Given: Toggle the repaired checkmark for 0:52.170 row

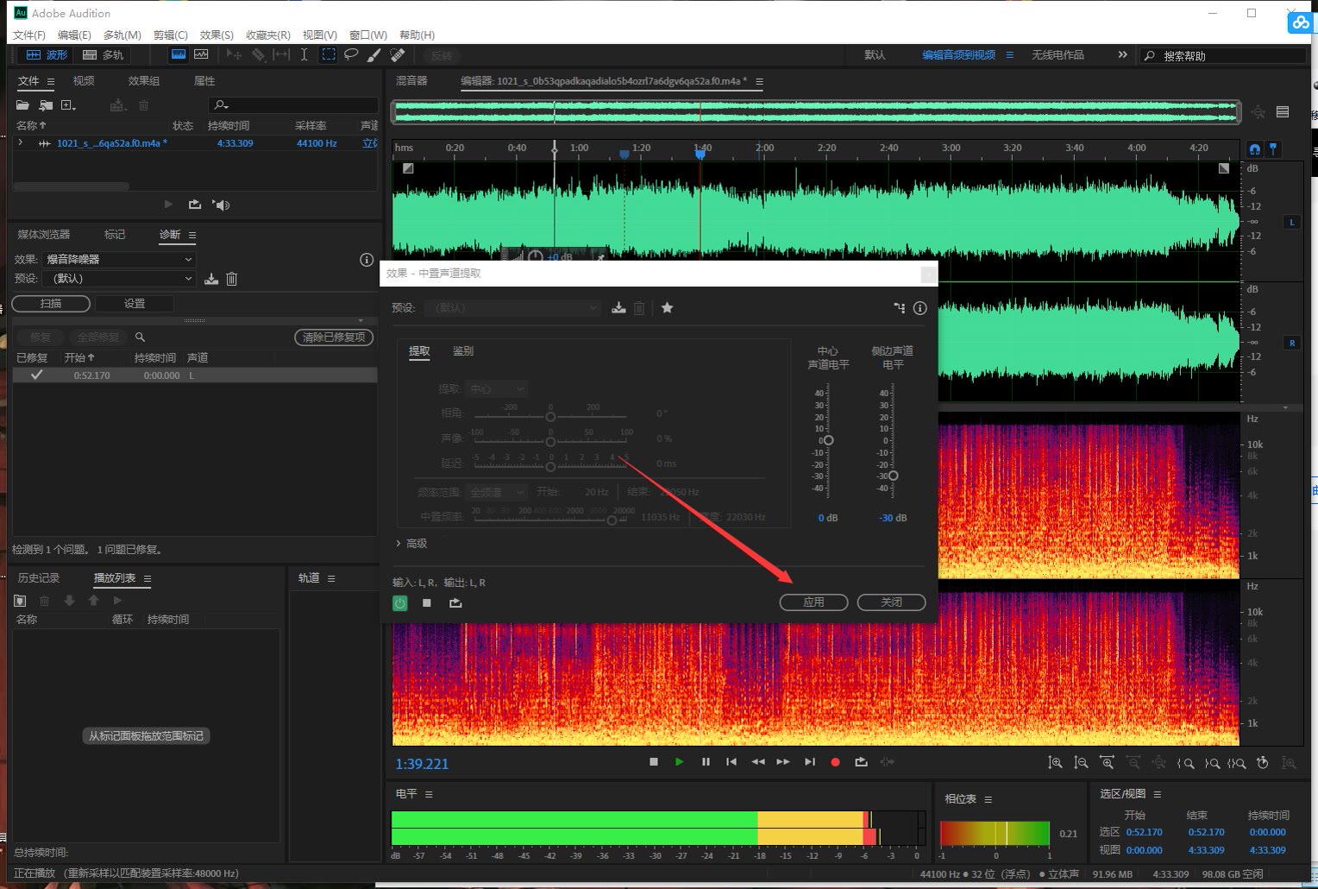Looking at the screenshot, I should pos(36,375).
